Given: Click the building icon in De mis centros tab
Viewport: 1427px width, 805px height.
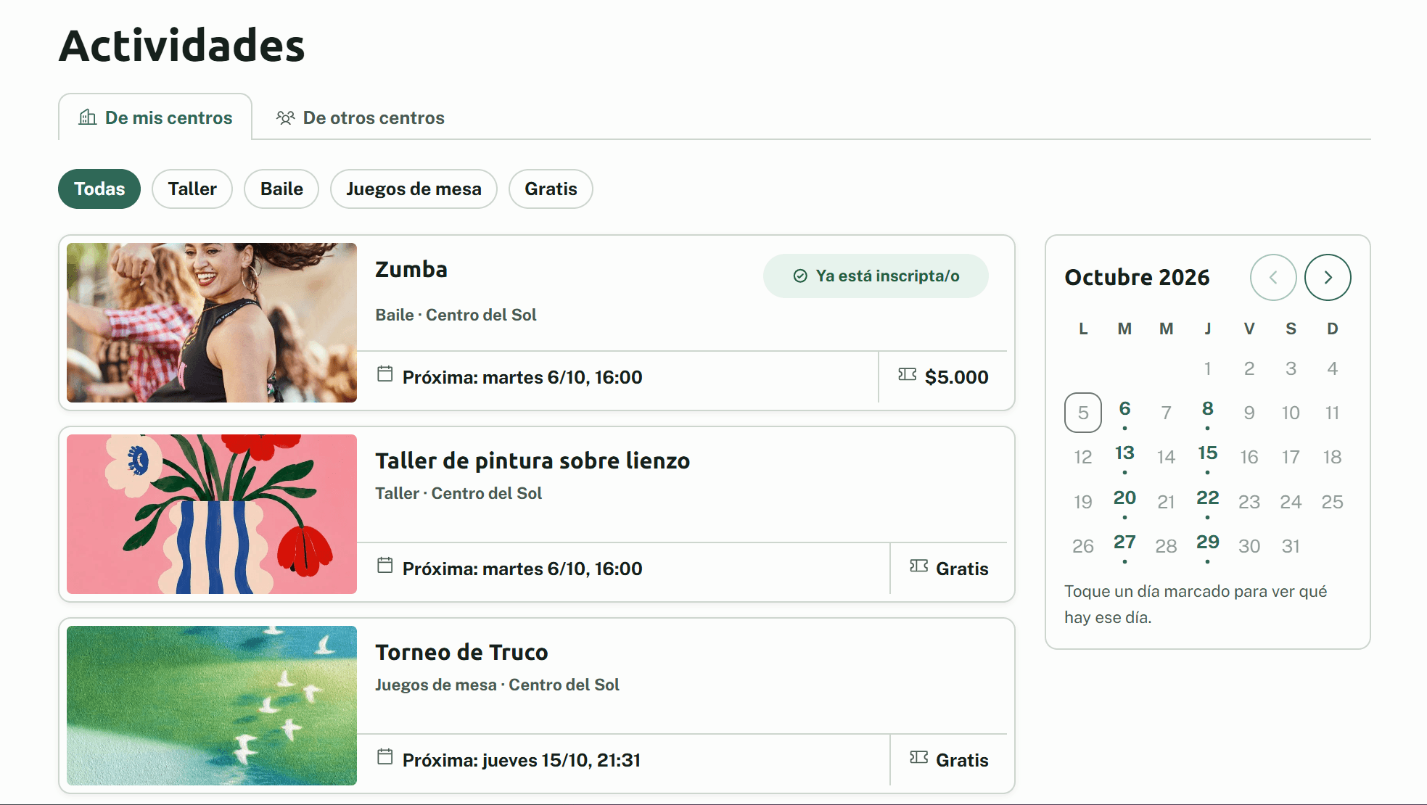Looking at the screenshot, I should (x=88, y=117).
